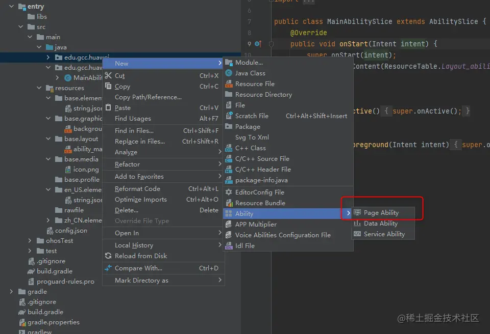Expand the ohosTest folder
This screenshot has height=334, width=490.
[x=30, y=240]
